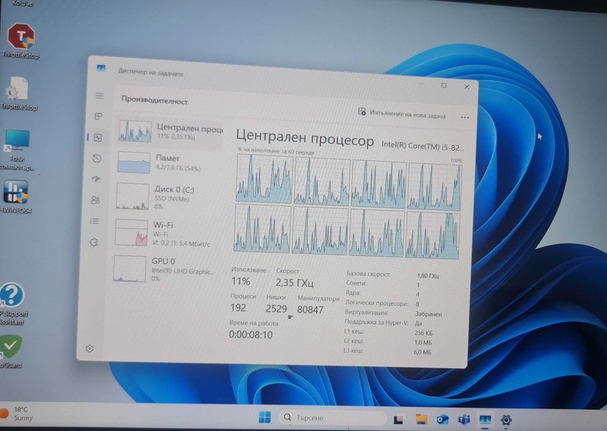This screenshot has width=607, height=431.
Task: Open the ThrottleStop settings file desktop icon
Action: tap(18, 94)
